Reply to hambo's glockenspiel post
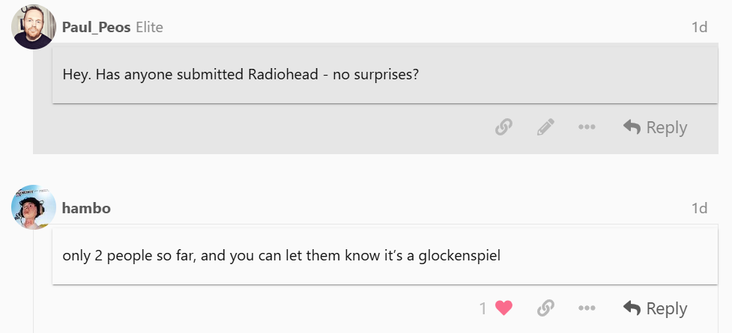The image size is (732, 333). tap(655, 308)
